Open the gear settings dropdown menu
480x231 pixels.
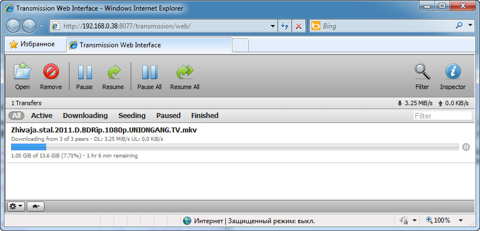pos(16,207)
